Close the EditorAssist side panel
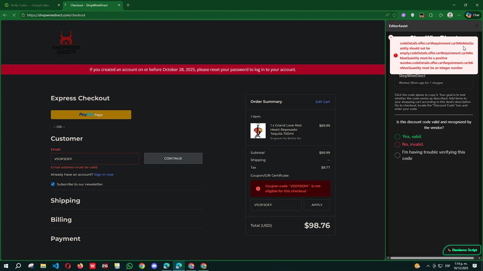This screenshot has width=483, height=271. click(x=477, y=26)
